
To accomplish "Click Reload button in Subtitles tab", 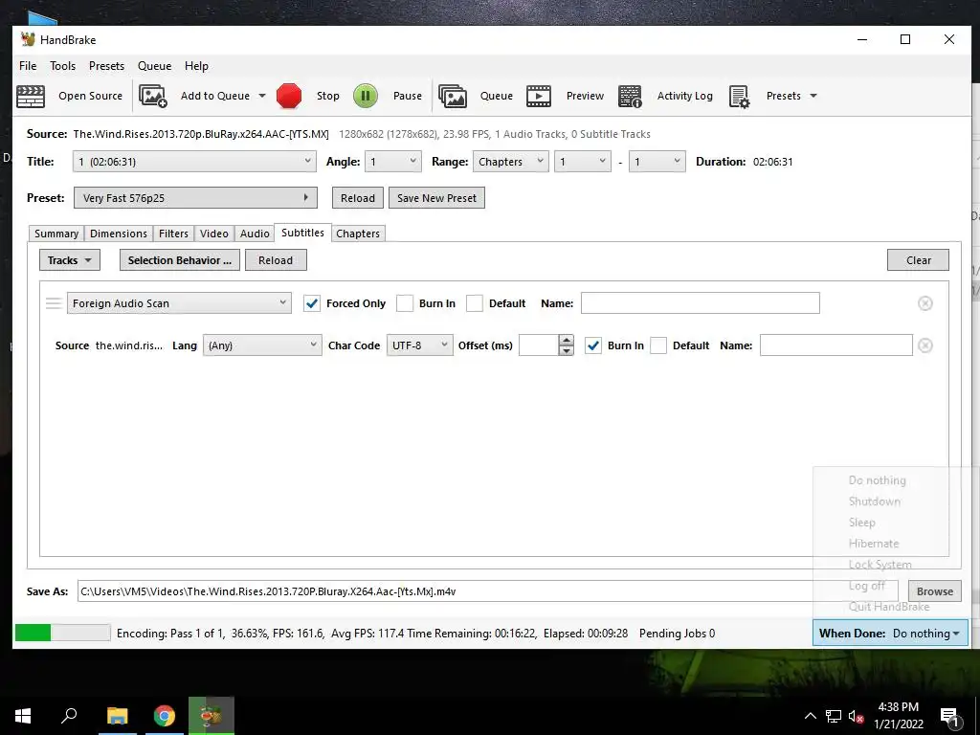I will 275,260.
